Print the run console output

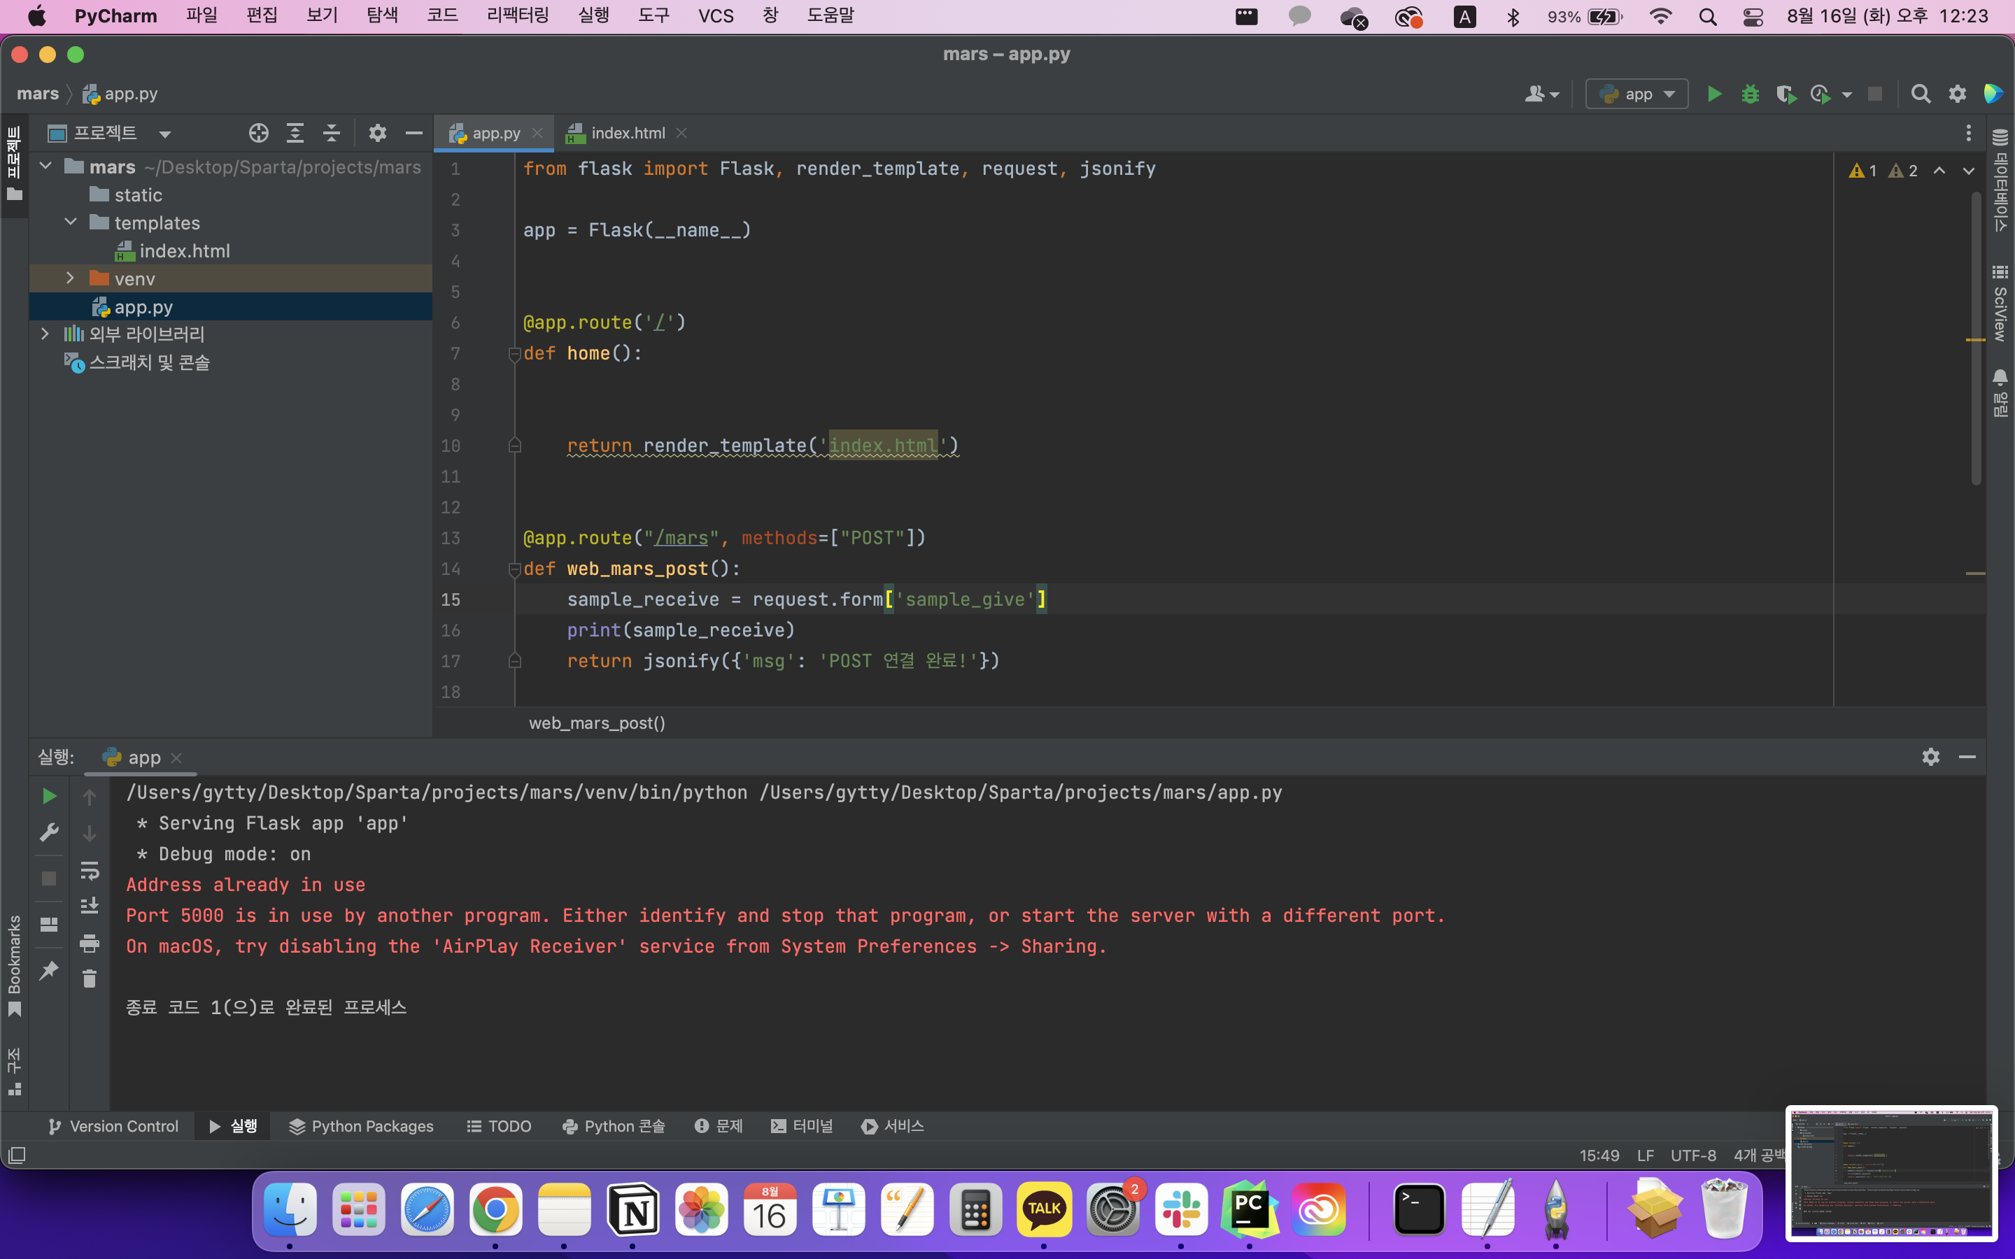(89, 943)
